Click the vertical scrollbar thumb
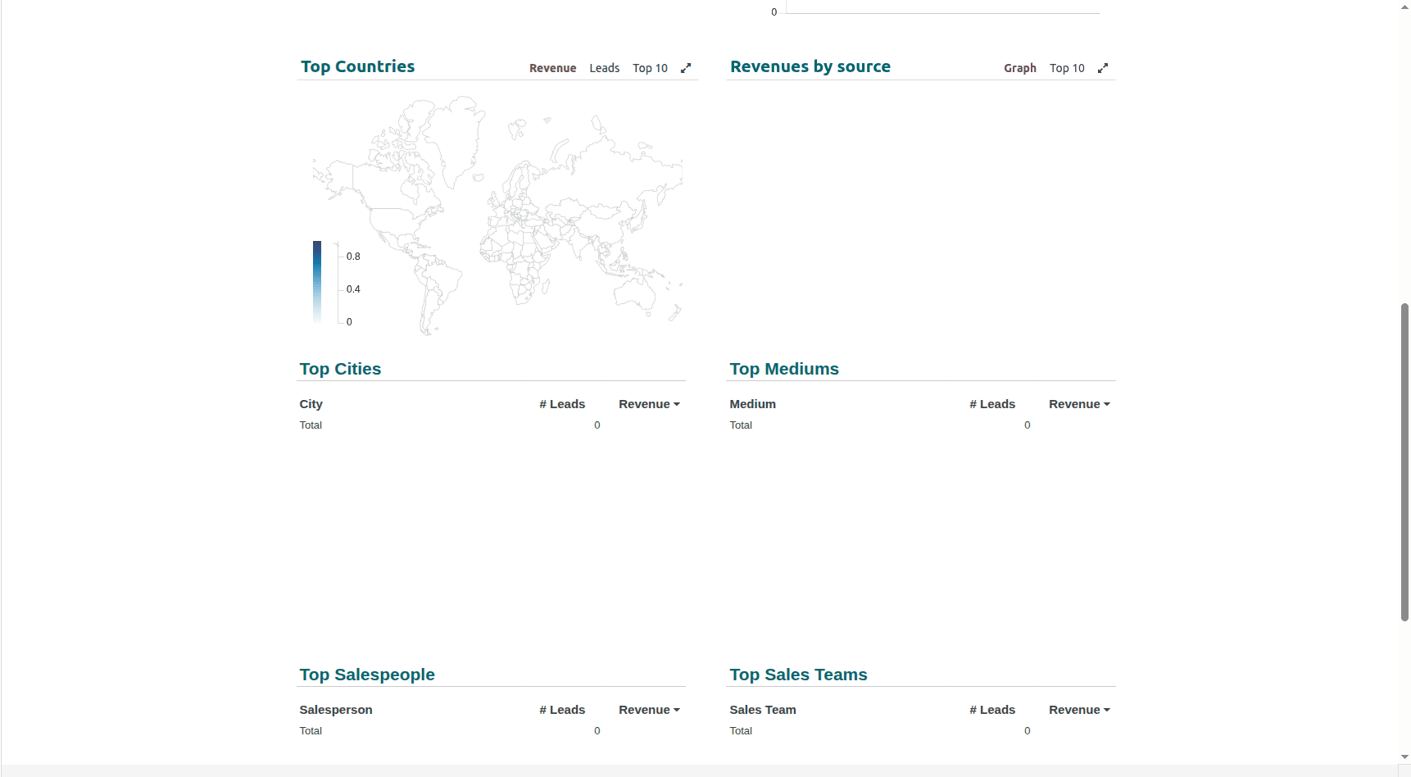The image size is (1411, 777). [x=1404, y=462]
